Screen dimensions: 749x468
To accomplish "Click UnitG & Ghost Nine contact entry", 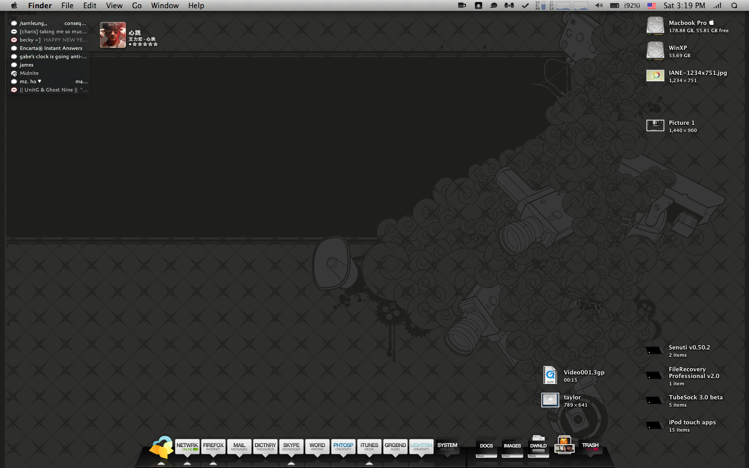I will point(49,90).
